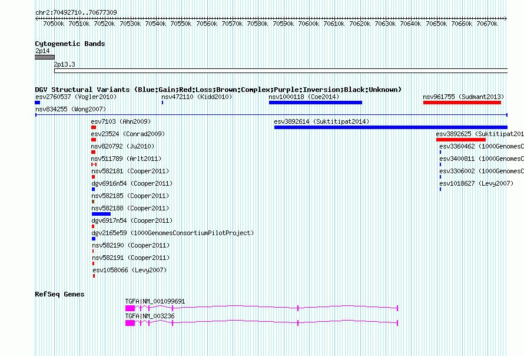Click the red nsv961755 (Sudmant2013) loss bar
524x356 pixels.
click(462, 103)
